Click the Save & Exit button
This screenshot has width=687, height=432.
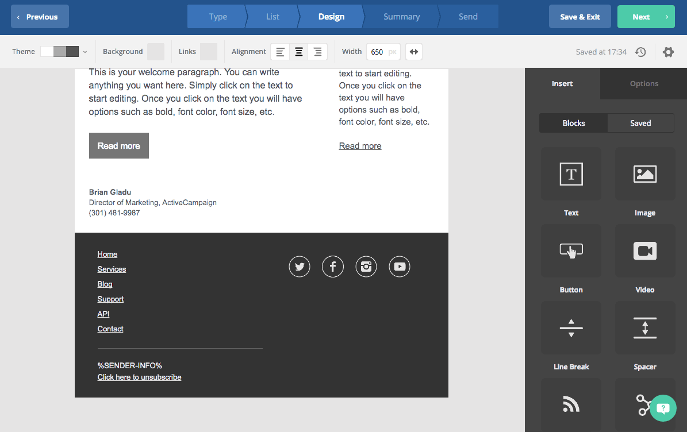coord(579,17)
